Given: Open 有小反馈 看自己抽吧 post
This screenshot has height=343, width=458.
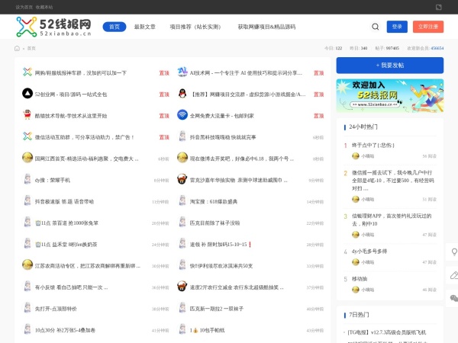Looking at the screenshot, I should [x=71, y=287].
